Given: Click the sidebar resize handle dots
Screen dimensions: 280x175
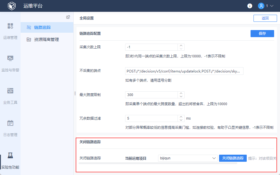Looking at the screenshot, I should [75, 93].
